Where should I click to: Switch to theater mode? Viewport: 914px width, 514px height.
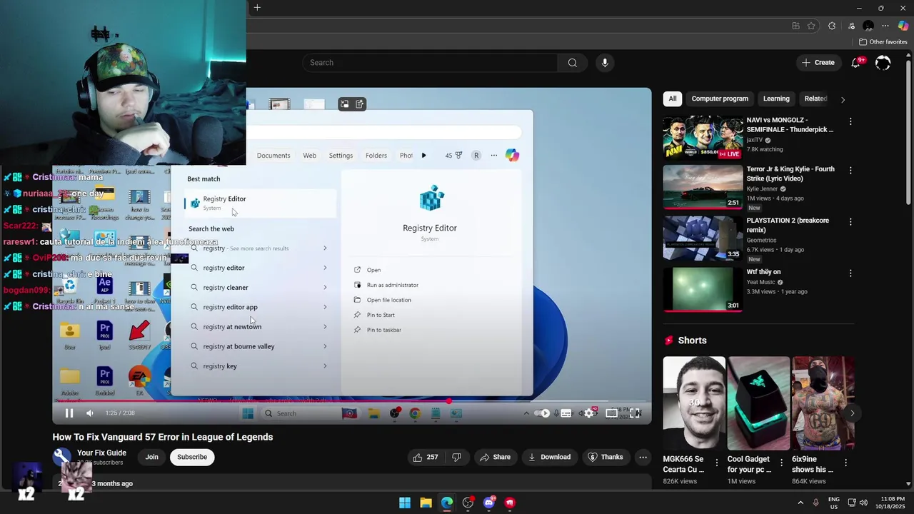click(x=612, y=413)
